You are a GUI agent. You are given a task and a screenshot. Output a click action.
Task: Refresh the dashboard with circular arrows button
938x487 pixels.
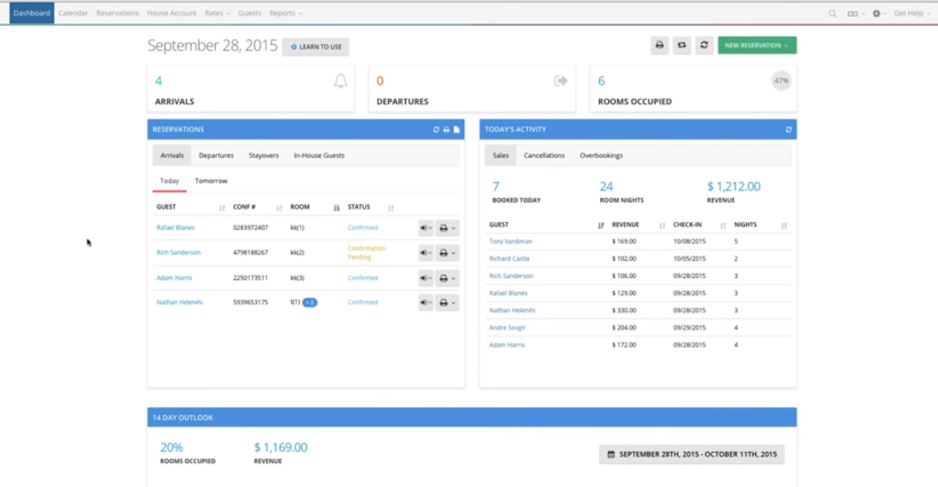click(704, 46)
